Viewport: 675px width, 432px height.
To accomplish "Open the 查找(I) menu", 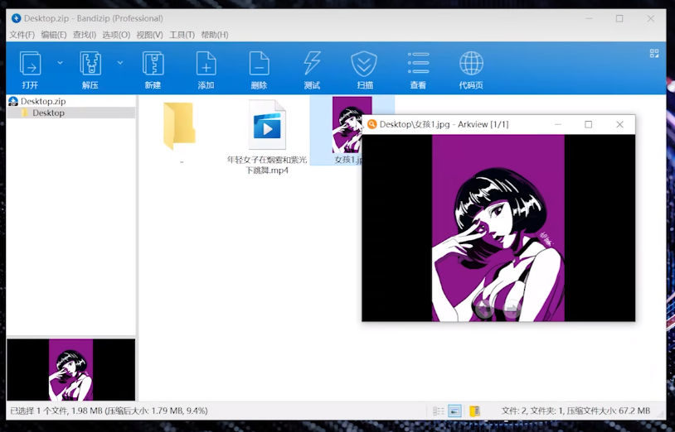I will pos(85,35).
